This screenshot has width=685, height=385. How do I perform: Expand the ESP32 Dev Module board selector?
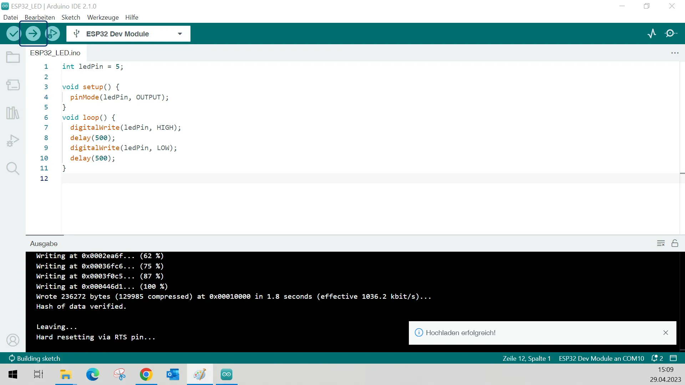point(128,34)
